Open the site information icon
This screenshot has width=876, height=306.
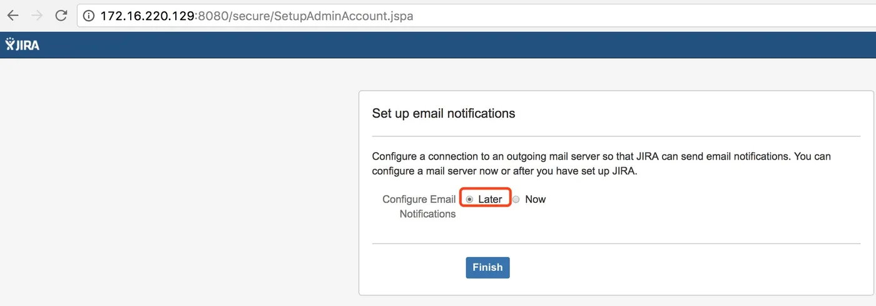[89, 16]
